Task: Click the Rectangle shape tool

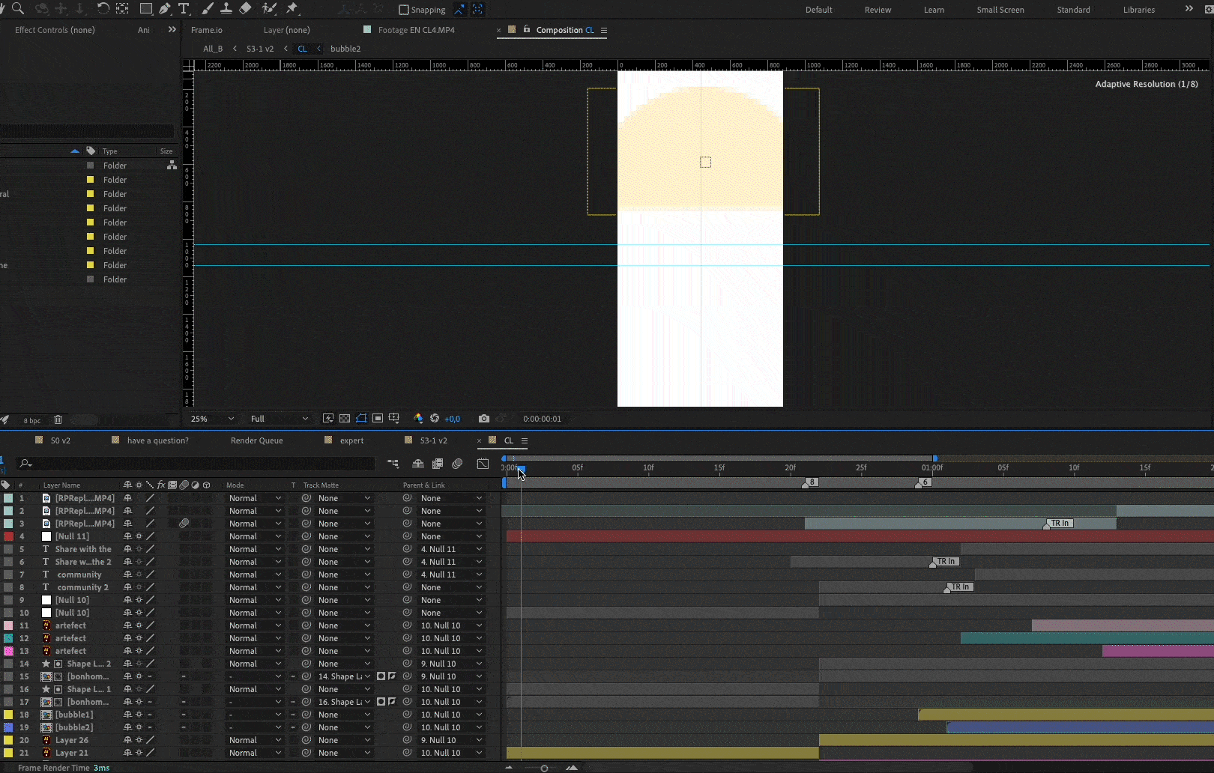Action: point(146,9)
